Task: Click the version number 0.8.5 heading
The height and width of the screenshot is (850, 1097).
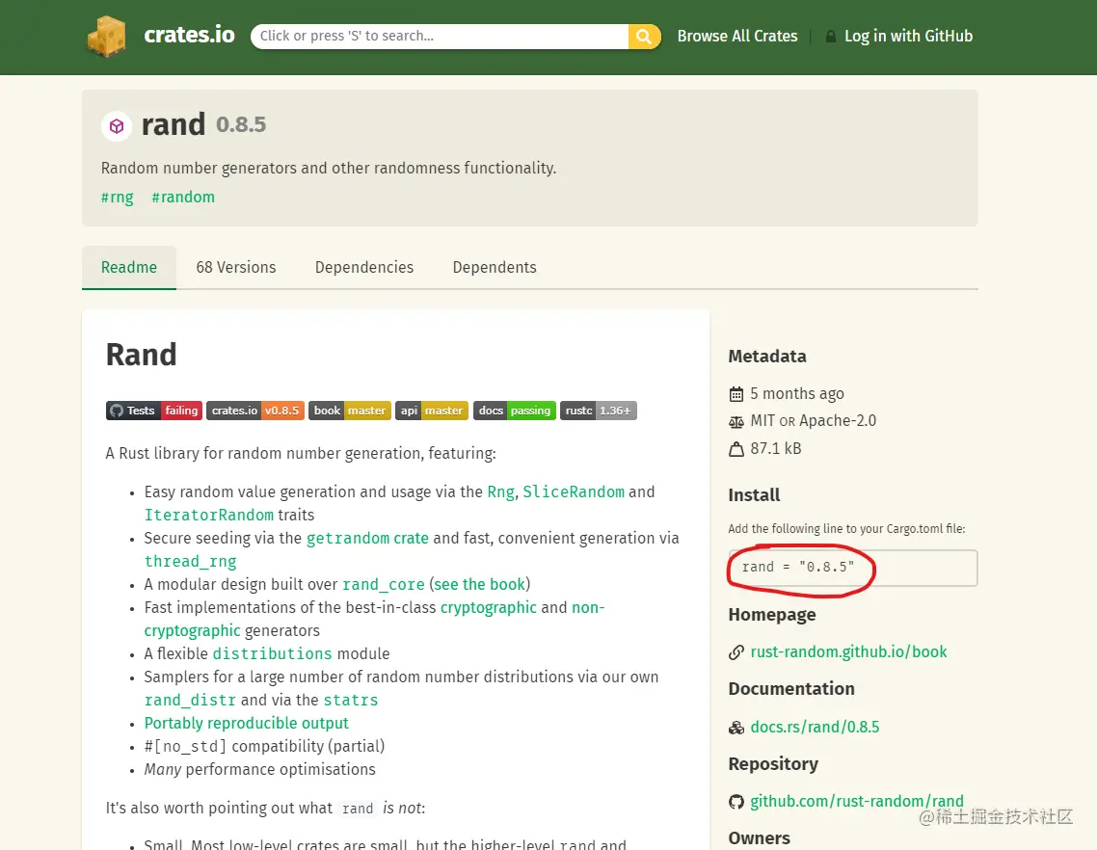Action: point(241,125)
